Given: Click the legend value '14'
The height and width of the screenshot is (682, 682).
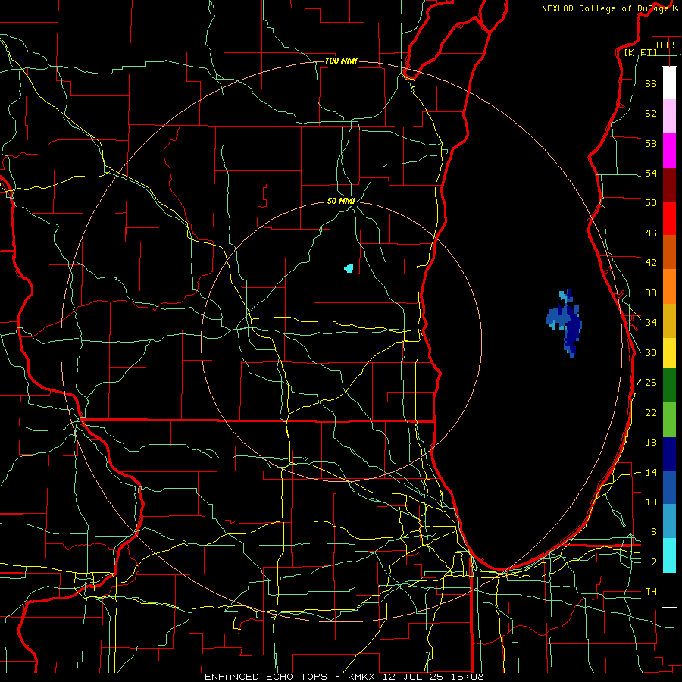Looking at the screenshot, I should point(651,472).
